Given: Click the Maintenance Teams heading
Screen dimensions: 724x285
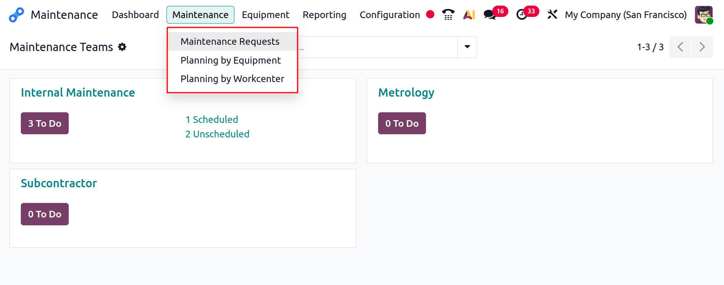Looking at the screenshot, I should [x=61, y=47].
